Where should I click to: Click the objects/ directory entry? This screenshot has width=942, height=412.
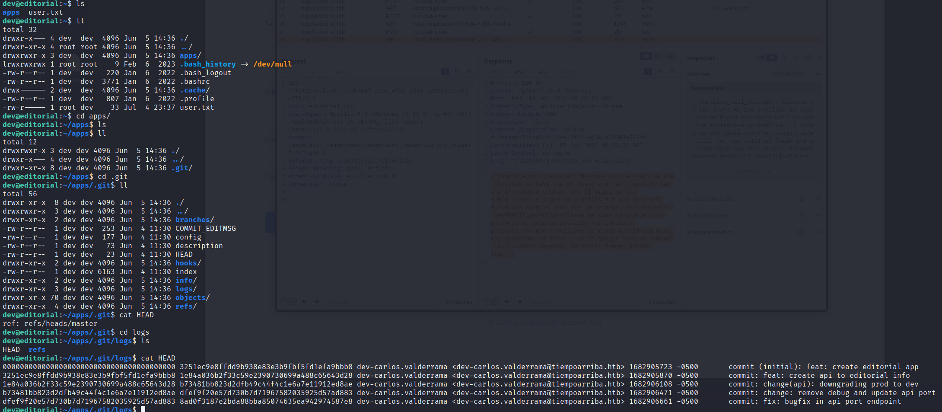coord(193,297)
